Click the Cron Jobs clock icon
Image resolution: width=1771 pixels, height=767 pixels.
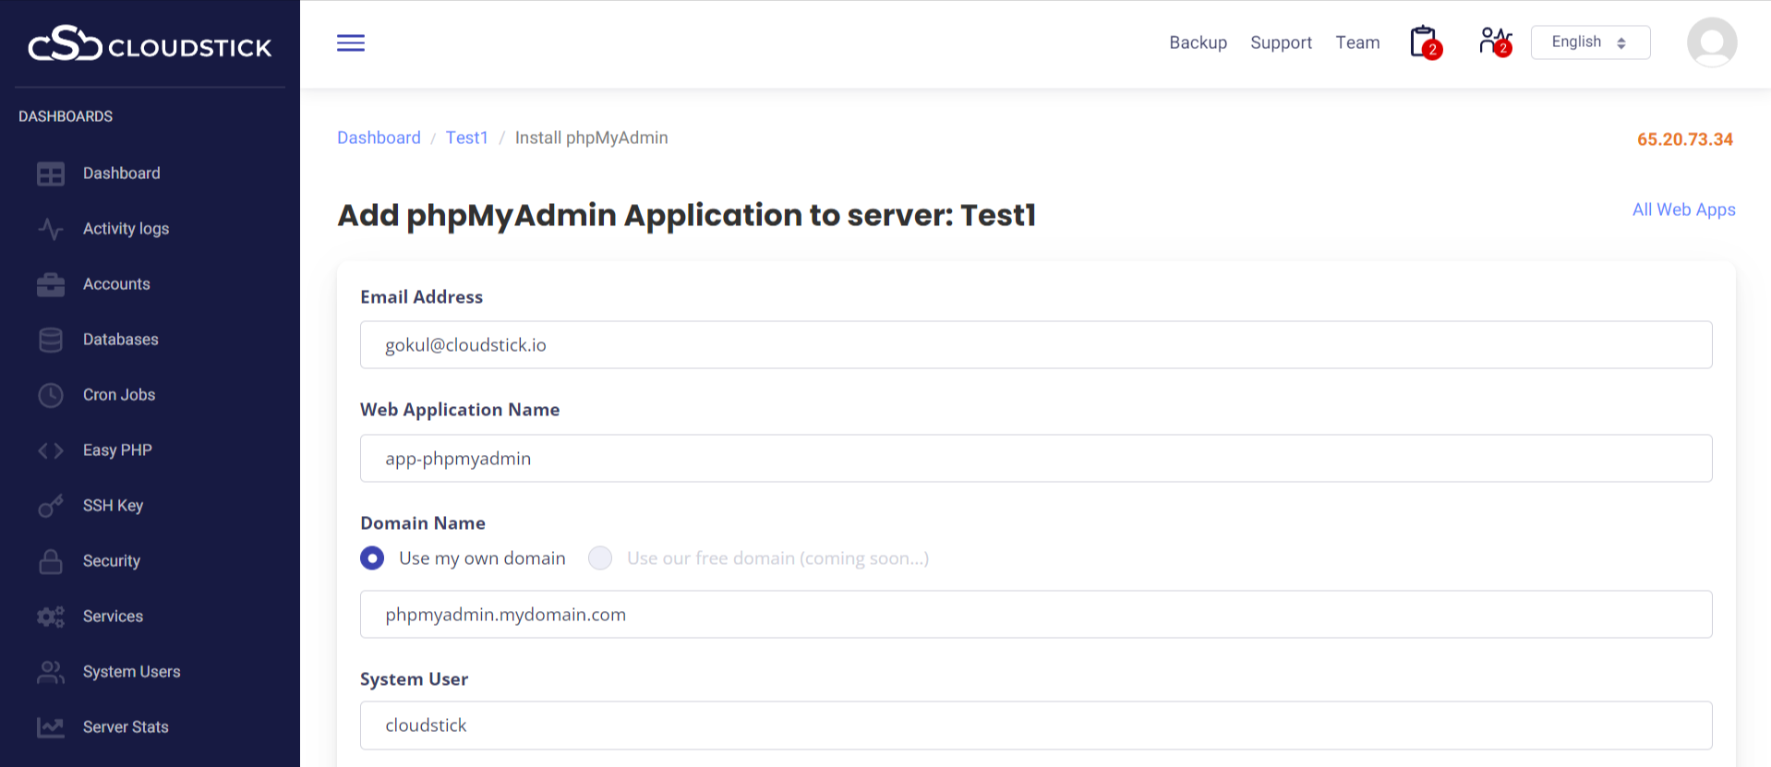[x=51, y=395]
